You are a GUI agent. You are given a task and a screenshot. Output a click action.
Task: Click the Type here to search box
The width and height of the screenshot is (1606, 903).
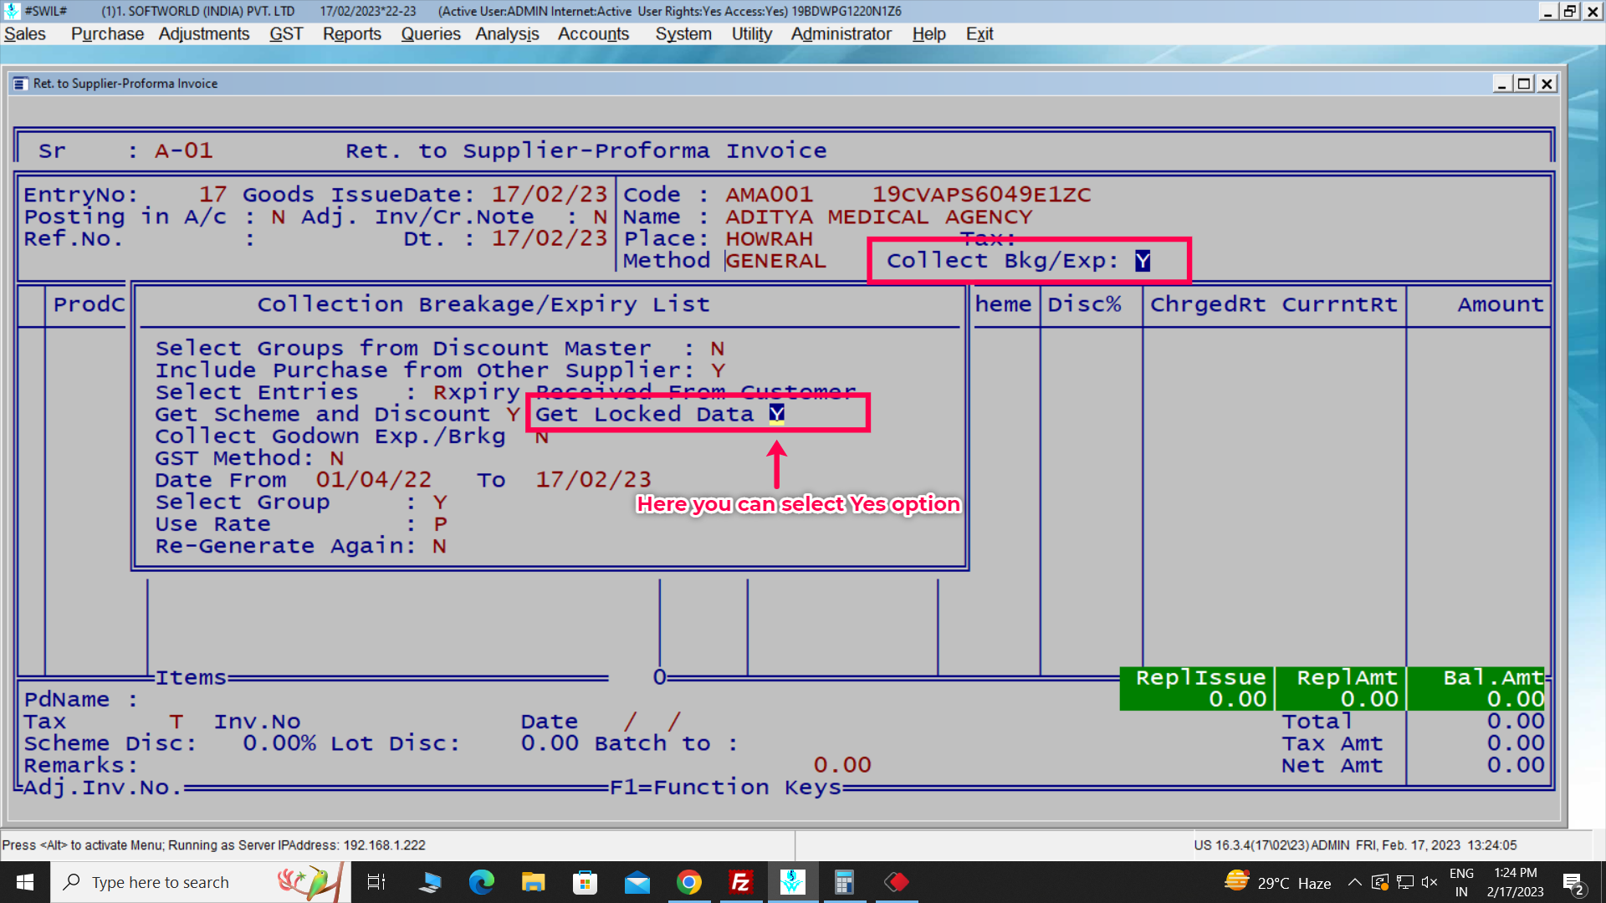coord(161,882)
